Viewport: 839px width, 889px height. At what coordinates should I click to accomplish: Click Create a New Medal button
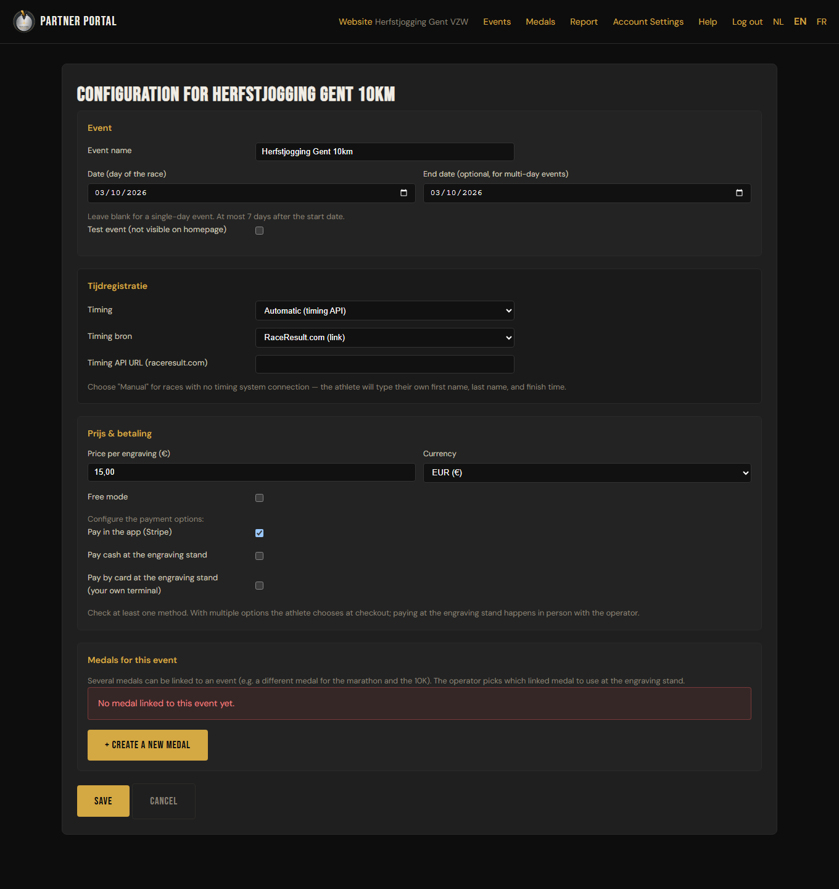(x=148, y=745)
